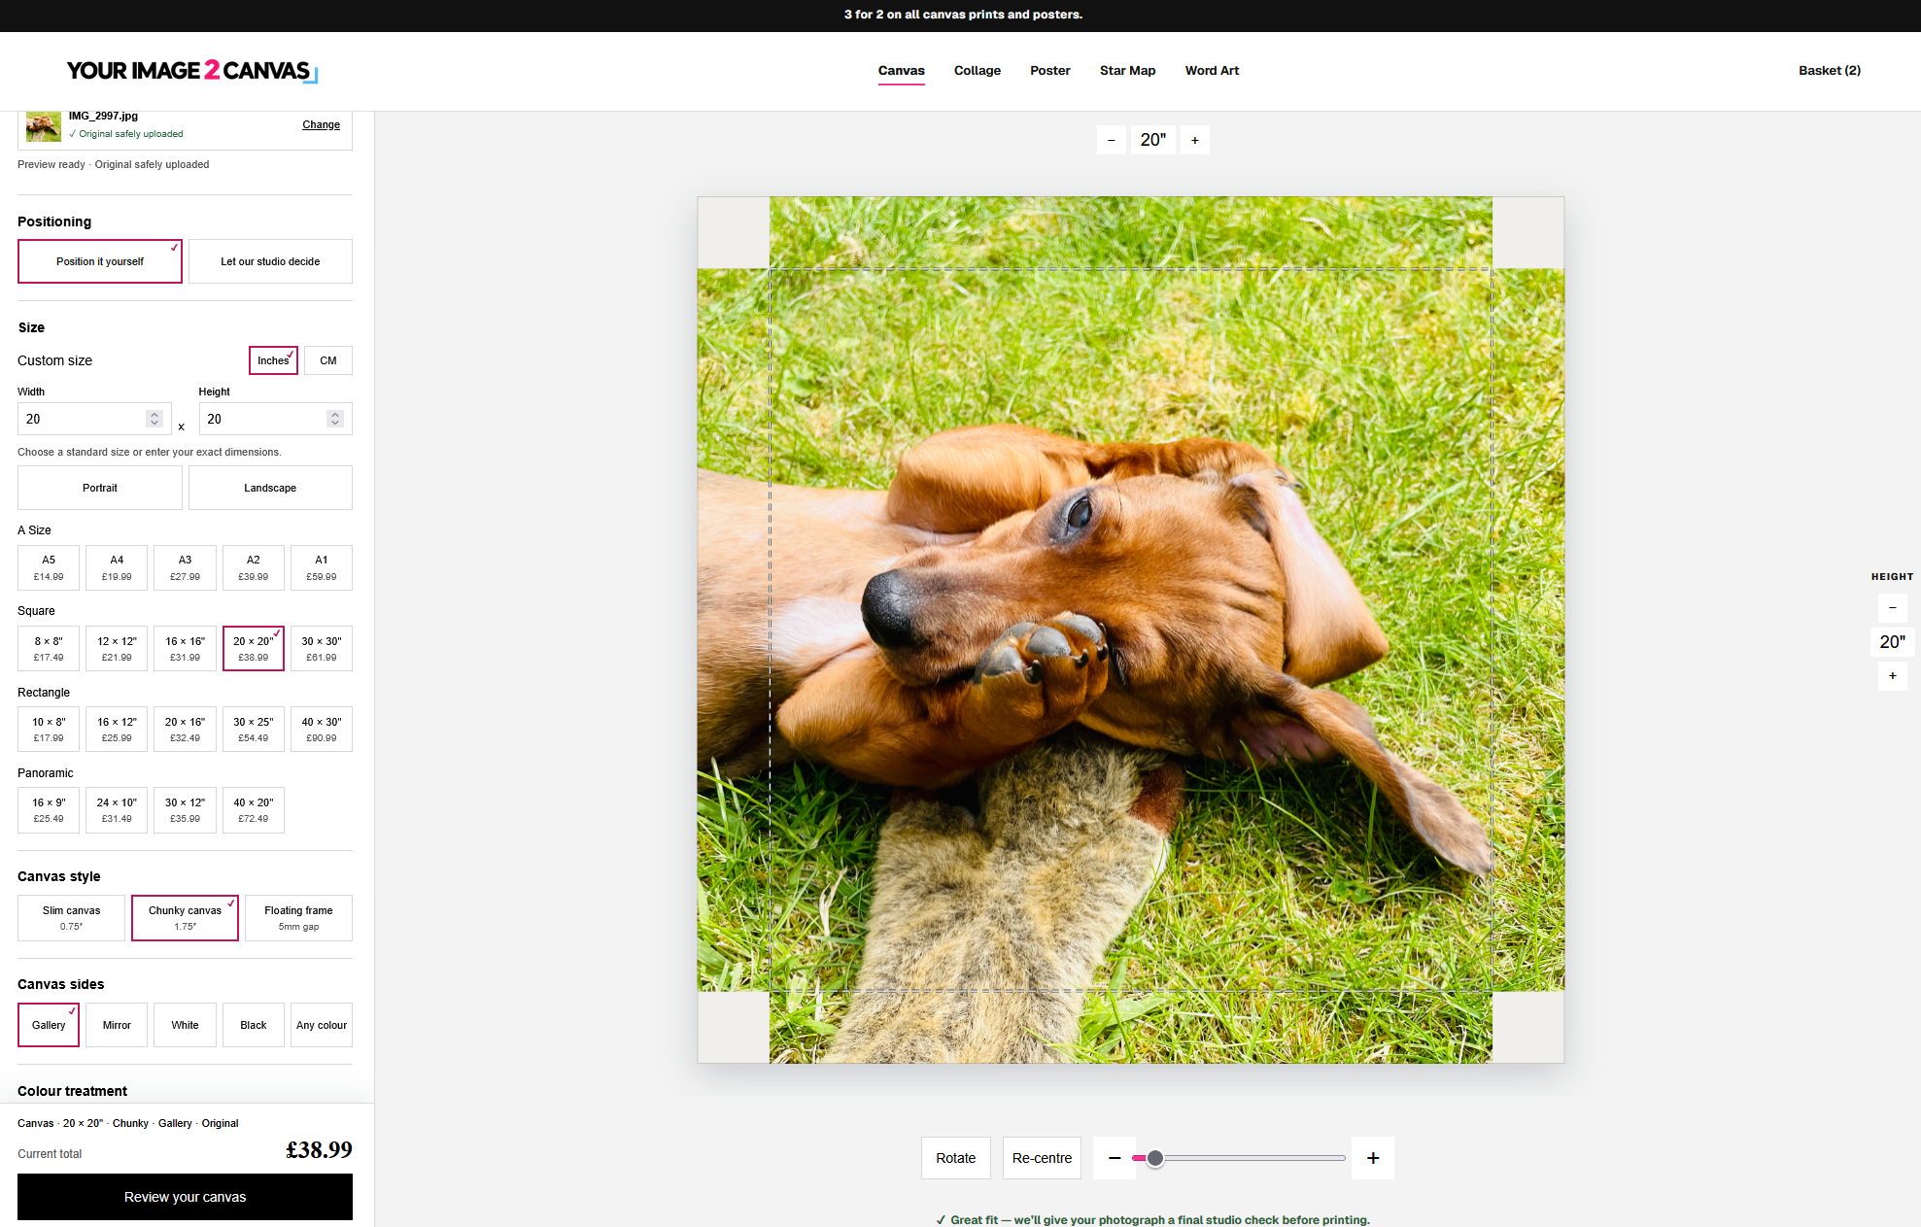The height and width of the screenshot is (1227, 1921).
Task: Zoom out using the slider minus button
Action: (x=1115, y=1158)
